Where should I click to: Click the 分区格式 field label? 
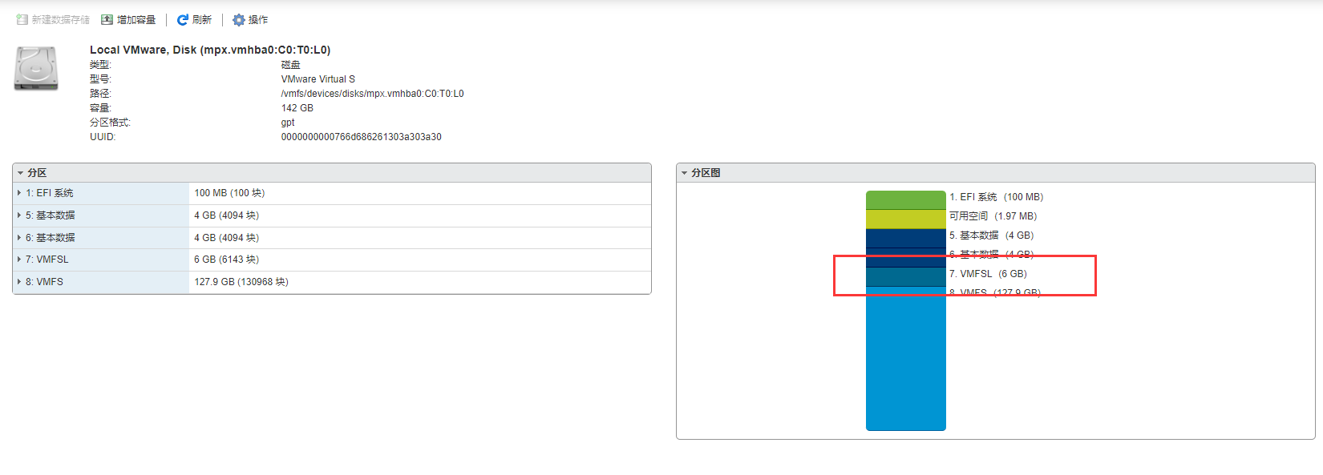tap(110, 123)
